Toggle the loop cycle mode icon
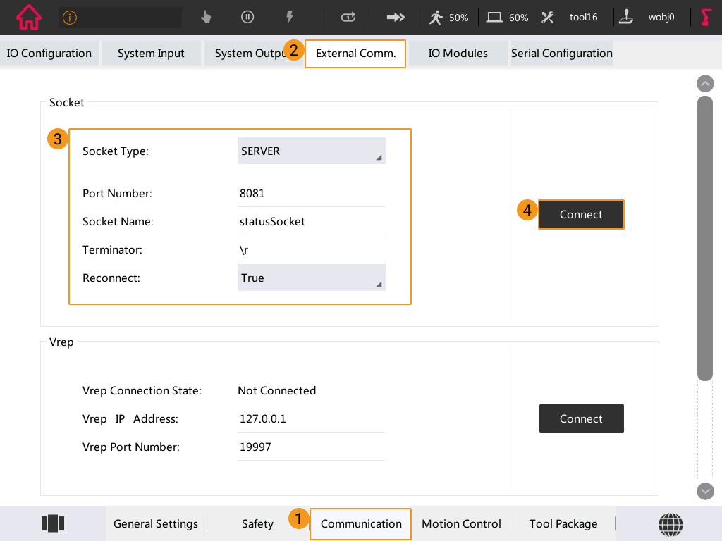722x541 pixels. click(x=348, y=18)
